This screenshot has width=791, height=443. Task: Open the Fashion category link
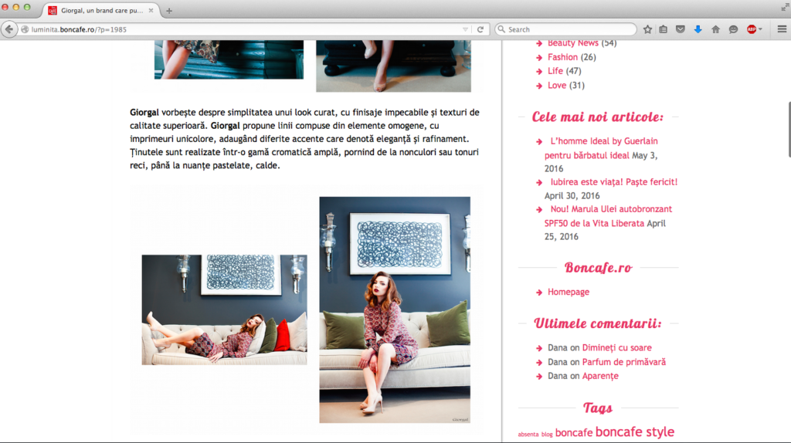click(x=562, y=57)
